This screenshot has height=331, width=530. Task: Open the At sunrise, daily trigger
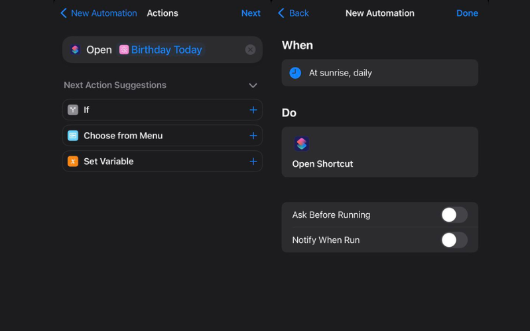(379, 73)
